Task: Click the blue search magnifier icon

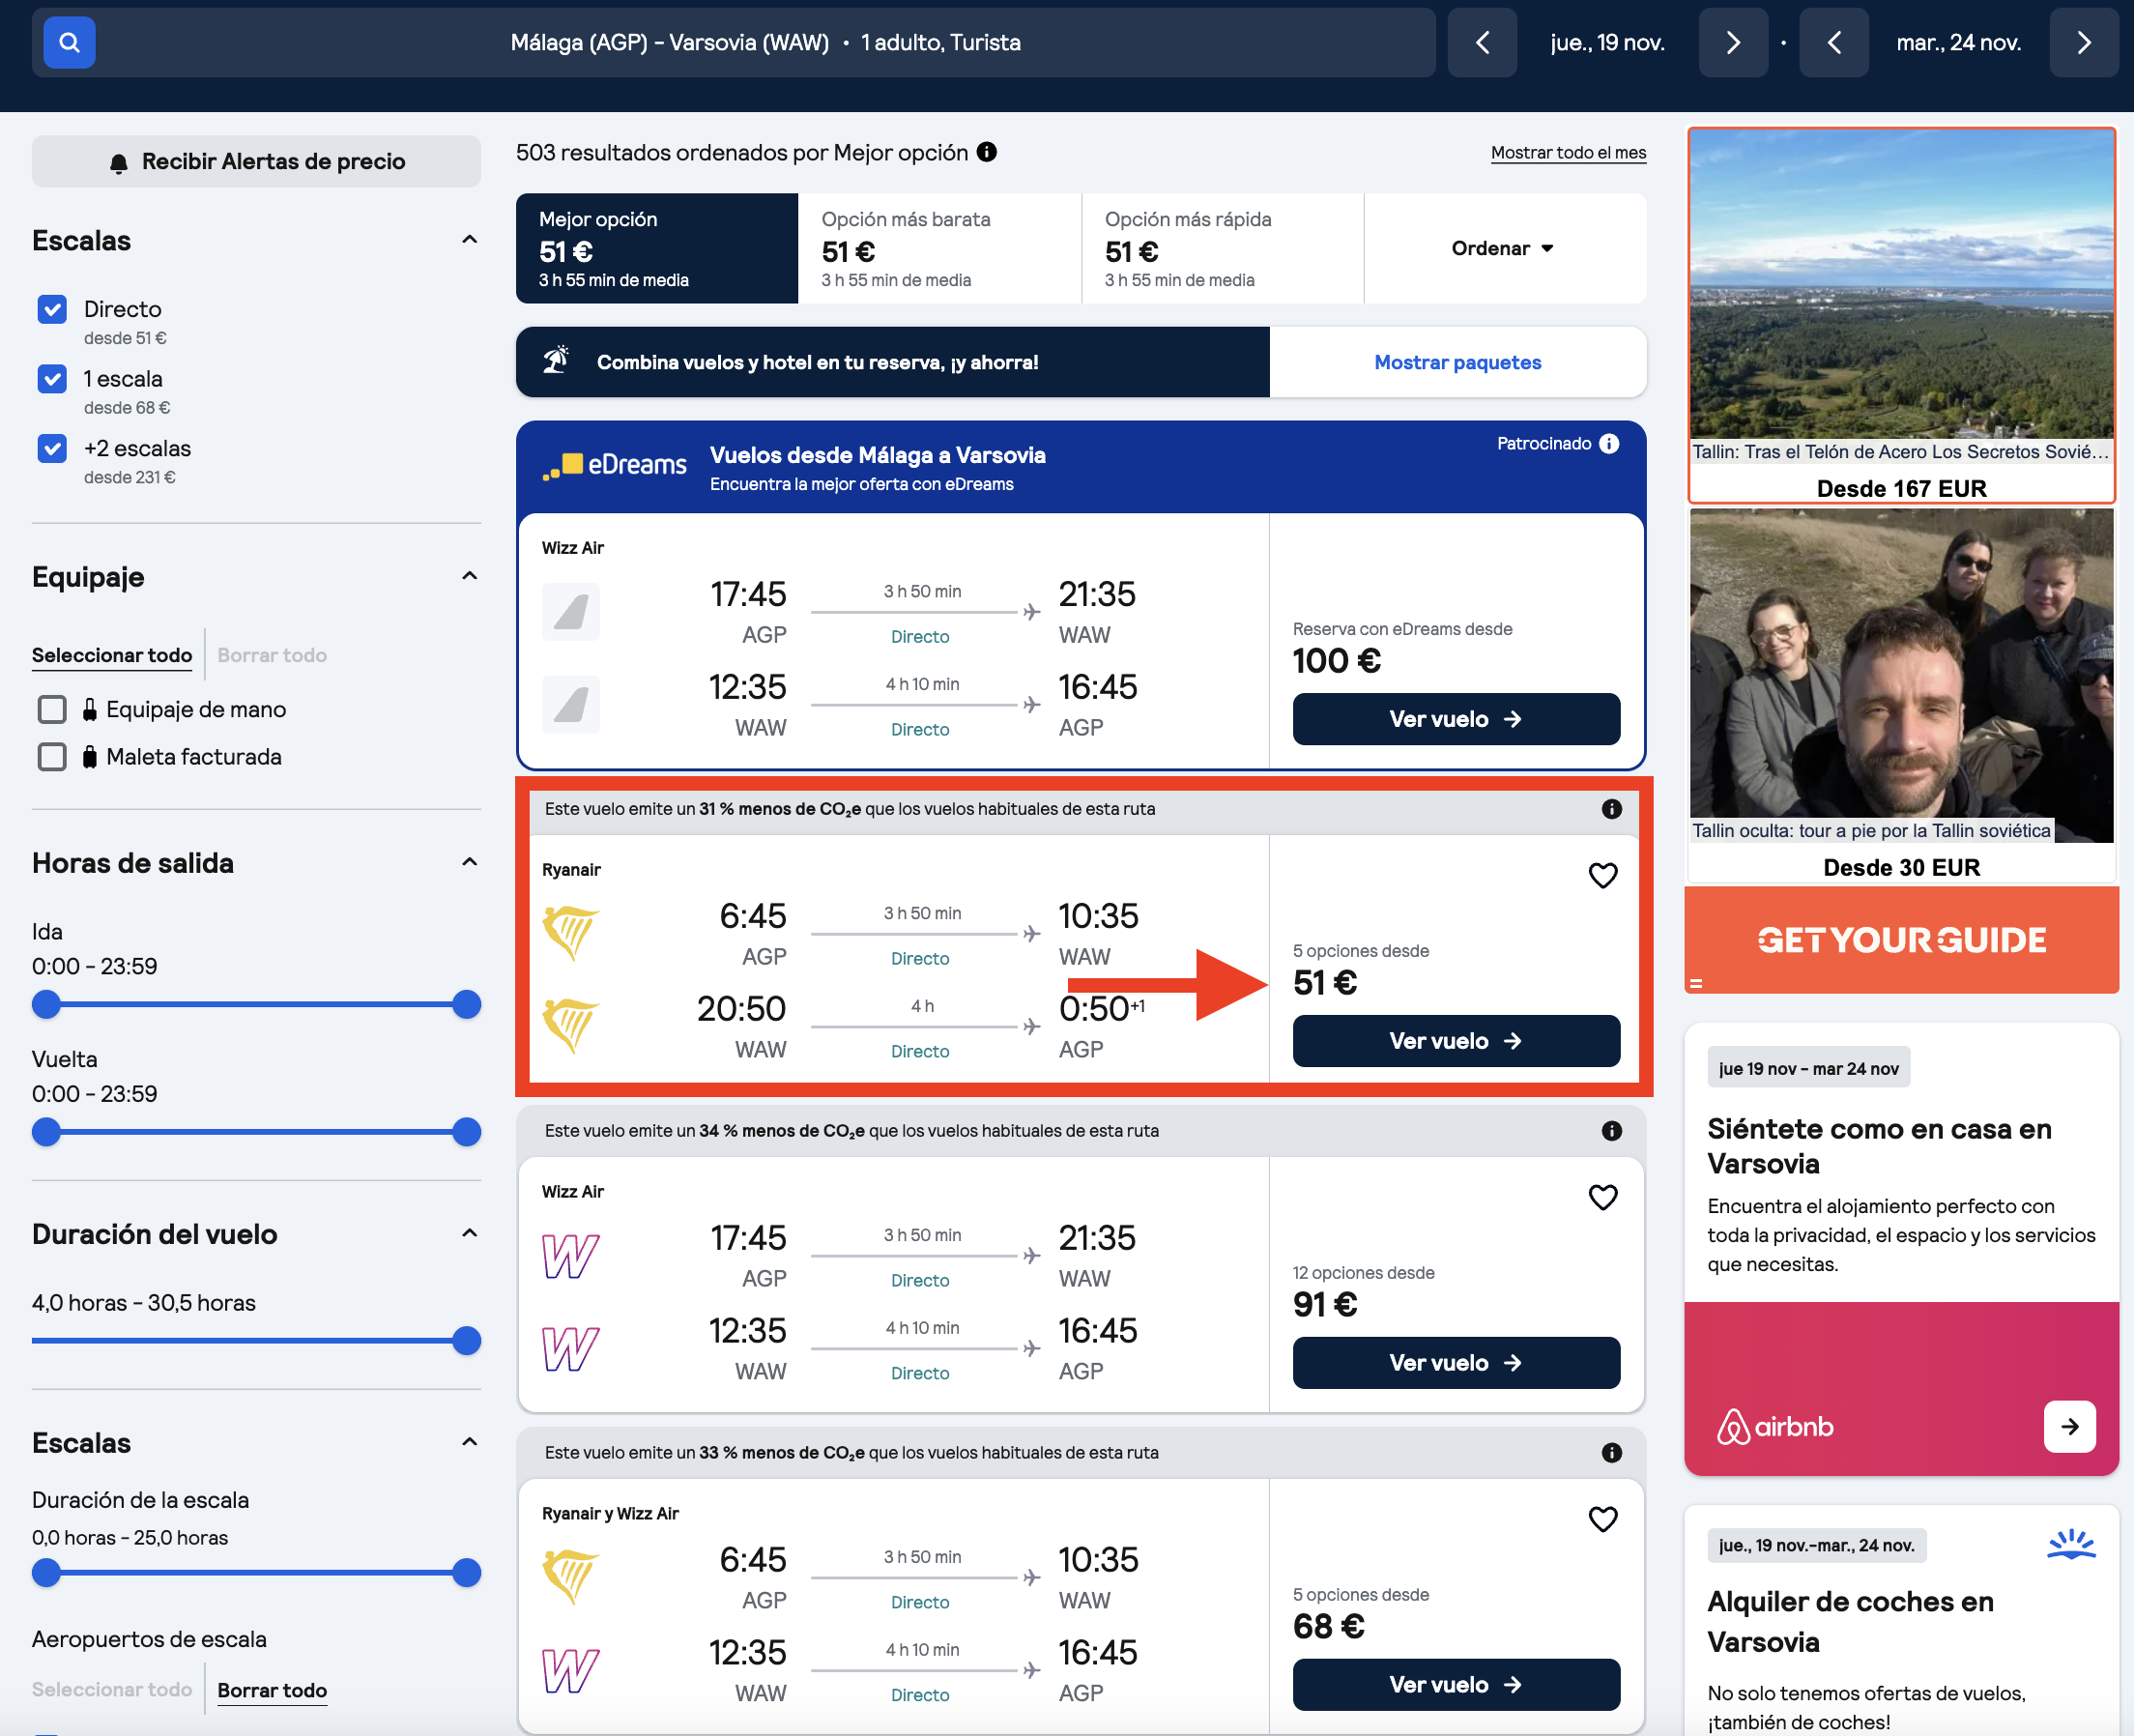Action: 69,42
